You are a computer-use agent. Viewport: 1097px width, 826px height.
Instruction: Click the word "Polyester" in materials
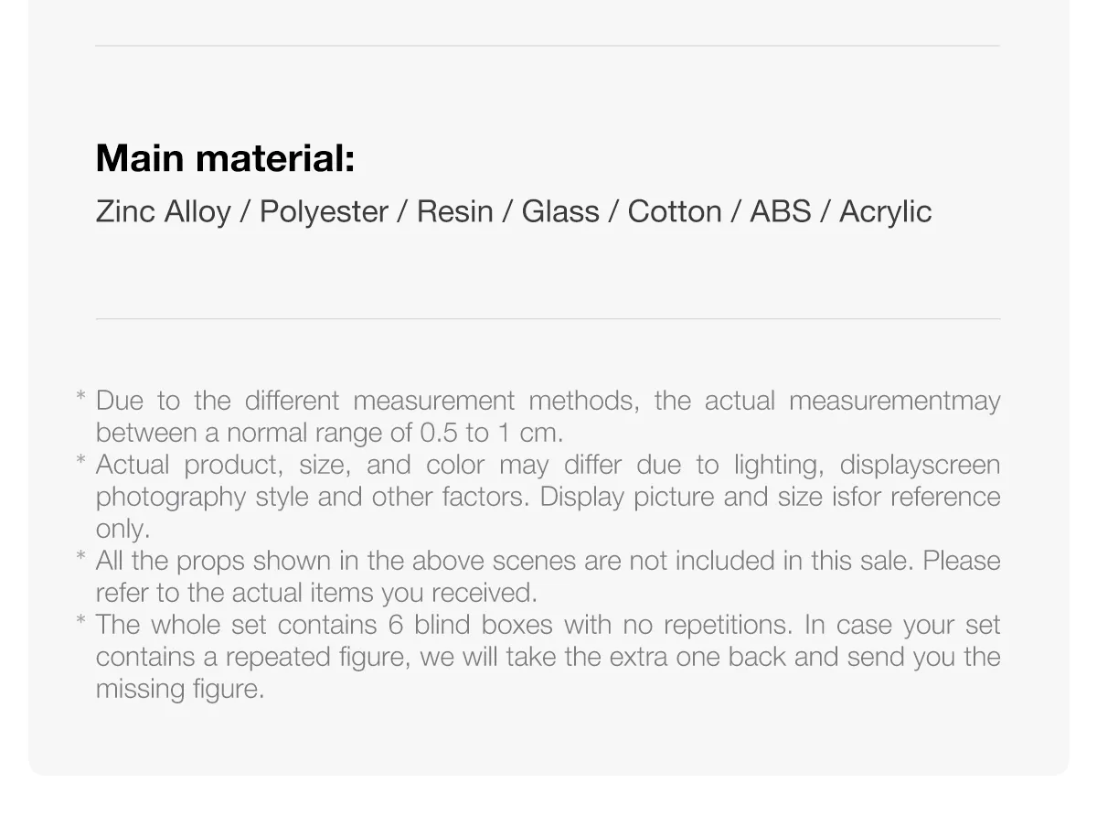325,212
